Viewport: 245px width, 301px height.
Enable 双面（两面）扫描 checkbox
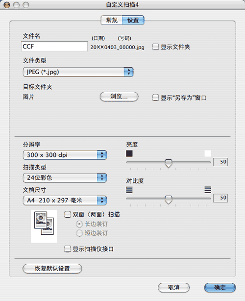(67, 214)
